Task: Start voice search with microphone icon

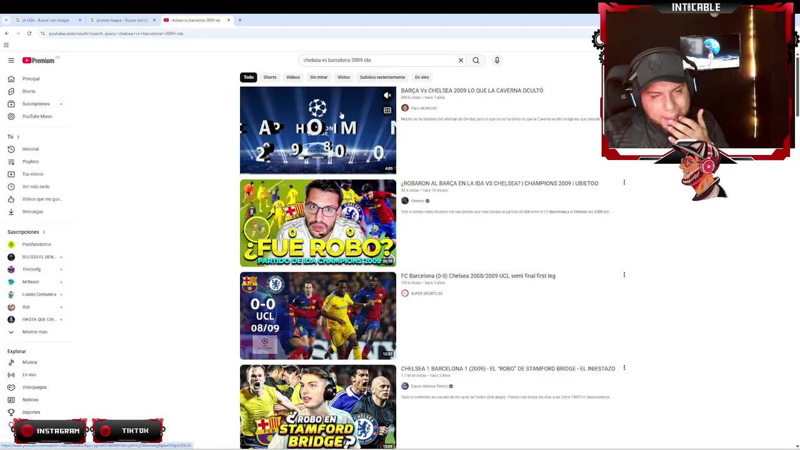Action: (497, 61)
